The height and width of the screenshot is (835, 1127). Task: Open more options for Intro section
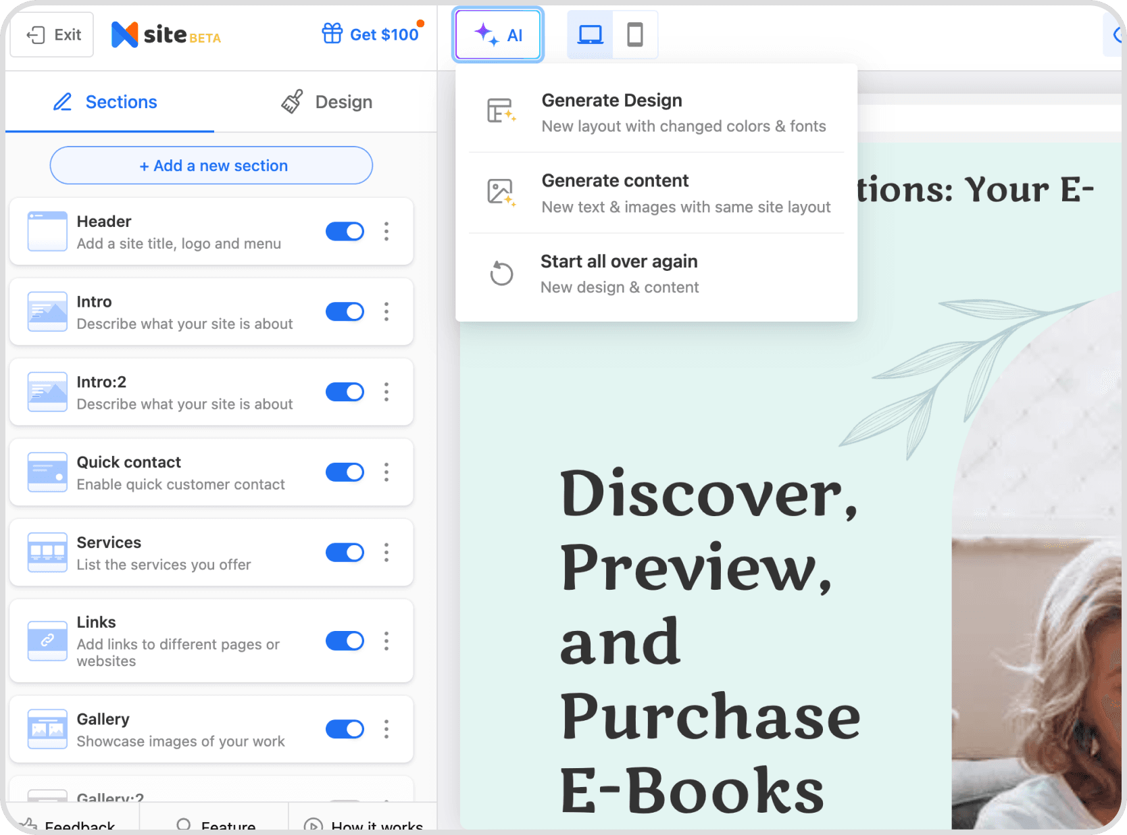pyautogui.click(x=386, y=311)
